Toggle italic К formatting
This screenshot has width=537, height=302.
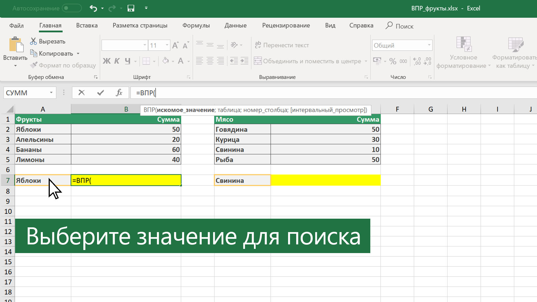tap(117, 61)
